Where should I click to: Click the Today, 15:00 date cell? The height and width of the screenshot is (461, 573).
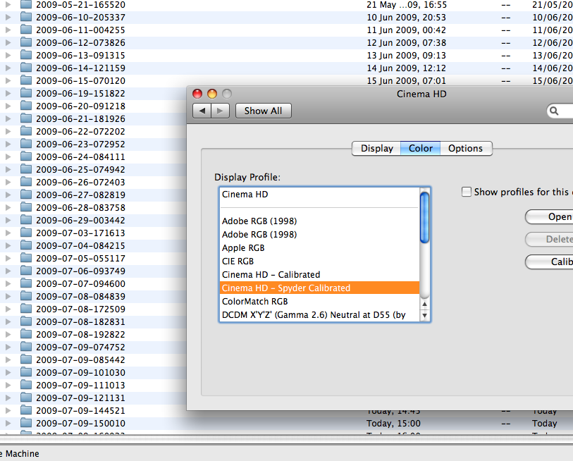[x=393, y=424]
